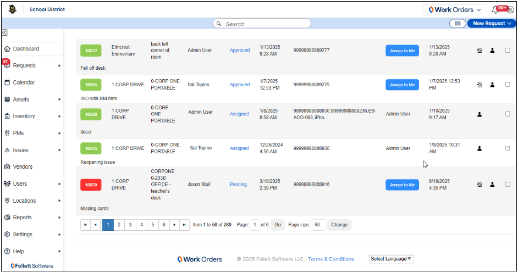The height and width of the screenshot is (272, 518).
Task: Check the box for work order 16545
Action: pyautogui.click(x=508, y=148)
